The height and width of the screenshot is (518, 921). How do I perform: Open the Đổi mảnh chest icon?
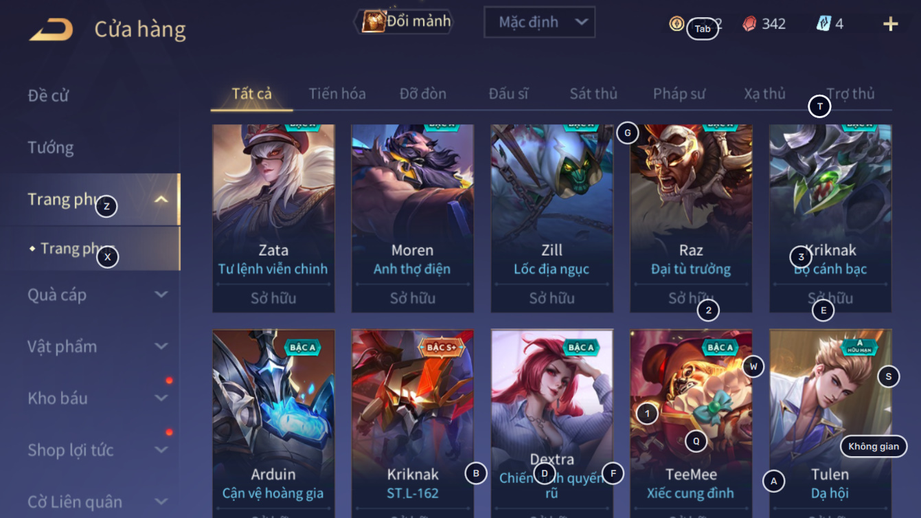[x=373, y=21]
